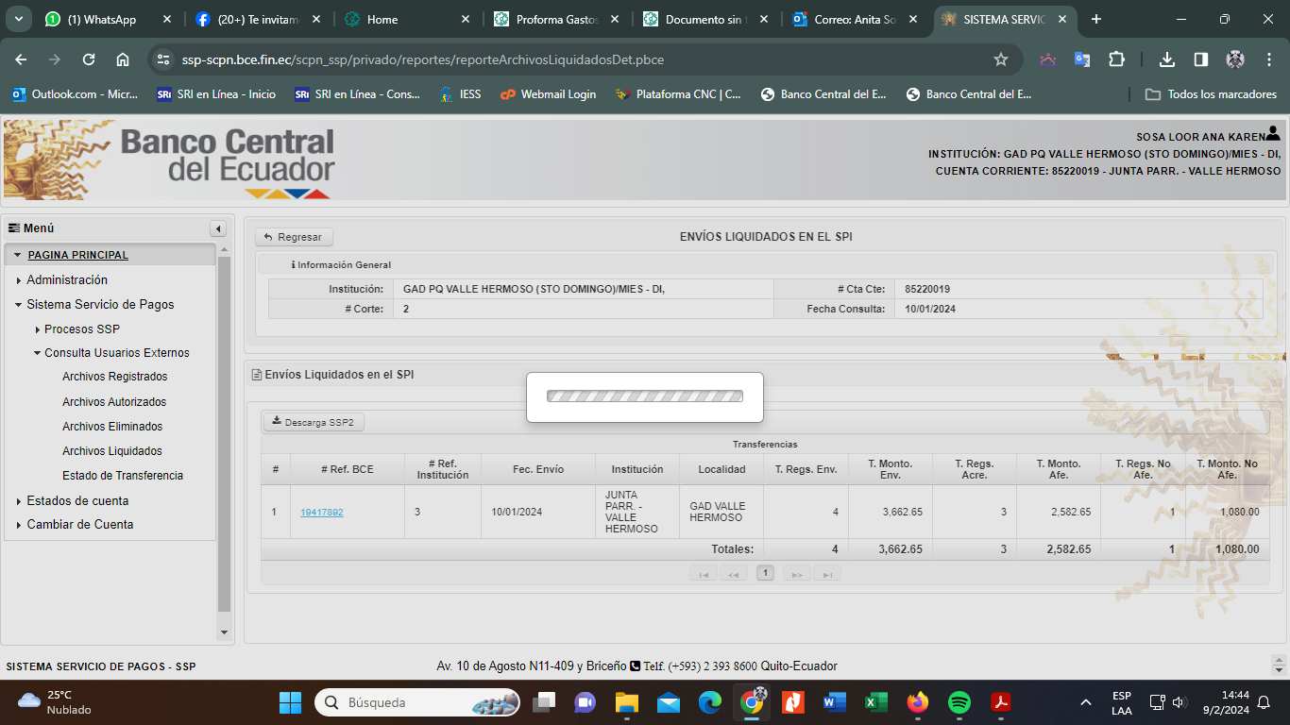Reload the page in browser

(x=89, y=59)
